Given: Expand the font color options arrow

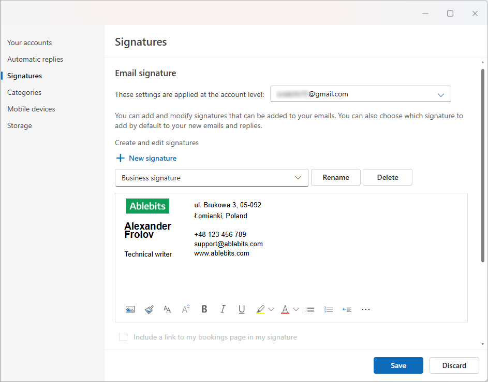Looking at the screenshot, I should tap(296, 309).
